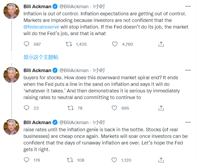The image size is (198, 164).
Task: Like the third tweet with 1,120 likes
Action: point(115,160)
